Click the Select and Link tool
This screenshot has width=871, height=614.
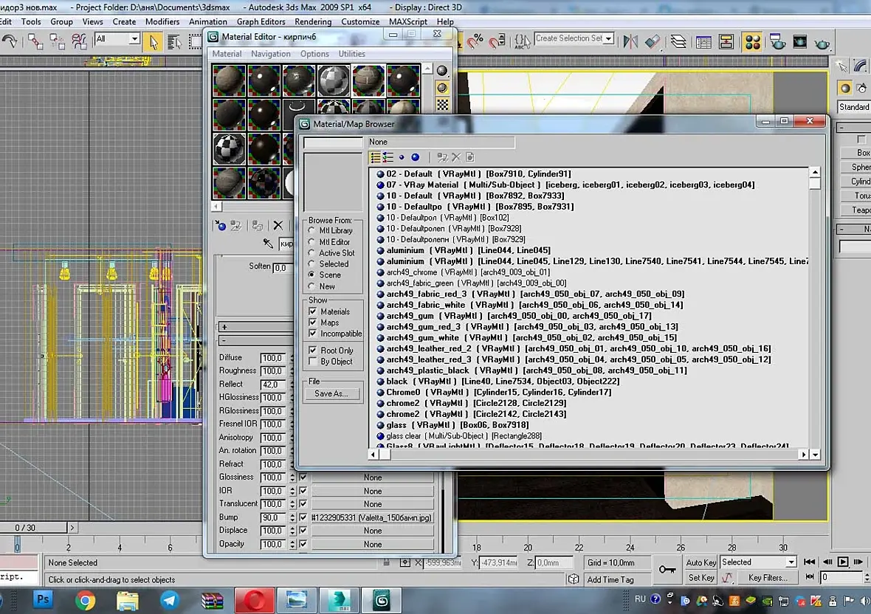click(x=35, y=41)
